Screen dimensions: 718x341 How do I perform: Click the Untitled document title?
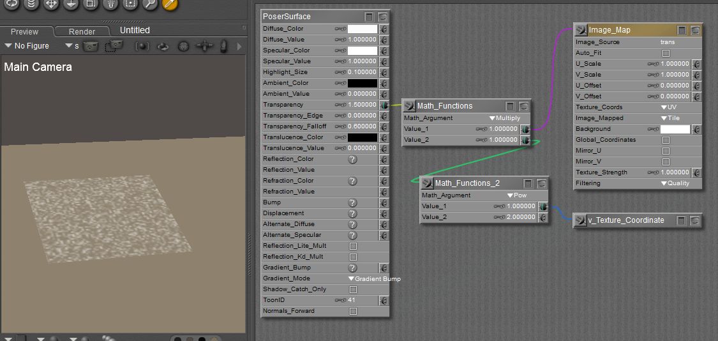(x=135, y=30)
